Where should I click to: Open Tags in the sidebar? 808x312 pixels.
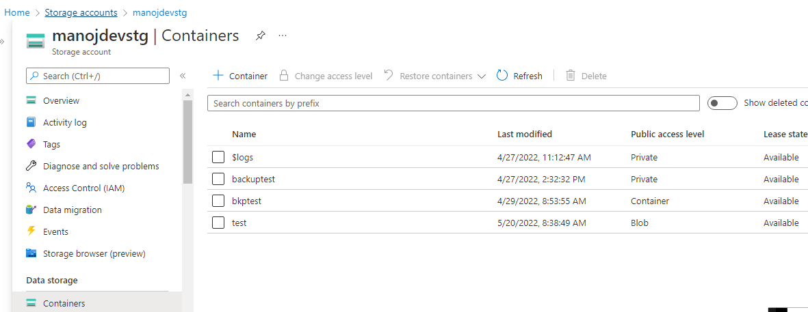click(51, 145)
